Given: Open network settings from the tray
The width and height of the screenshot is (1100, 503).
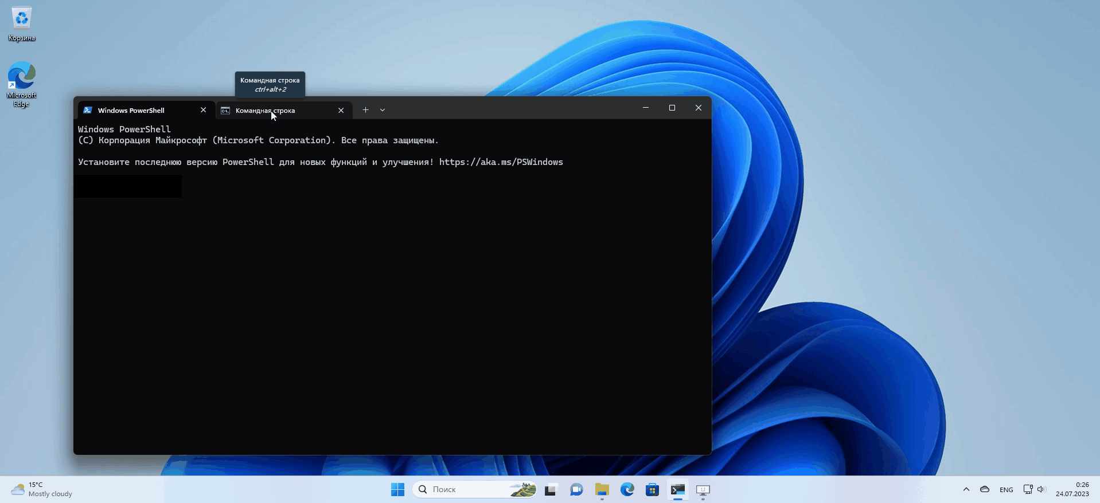Looking at the screenshot, I should 1028,489.
